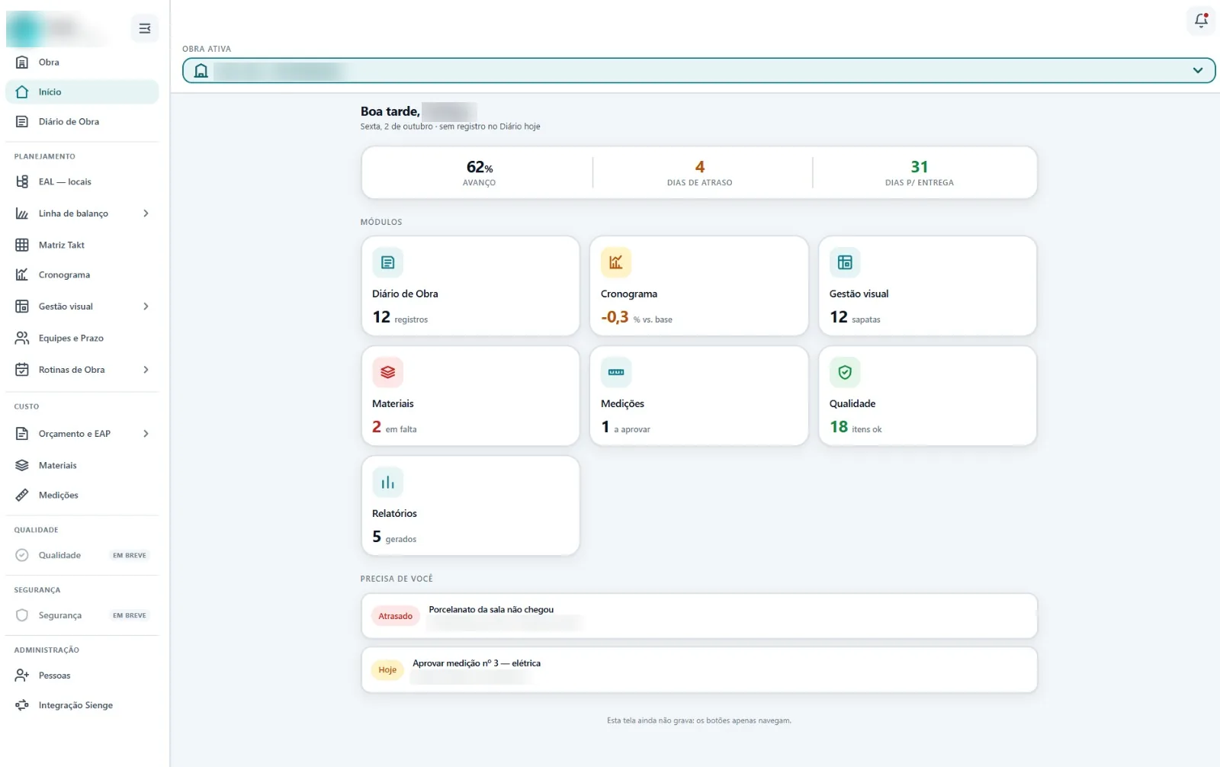Click the Equipes e Prazo people icon

pyautogui.click(x=22, y=338)
